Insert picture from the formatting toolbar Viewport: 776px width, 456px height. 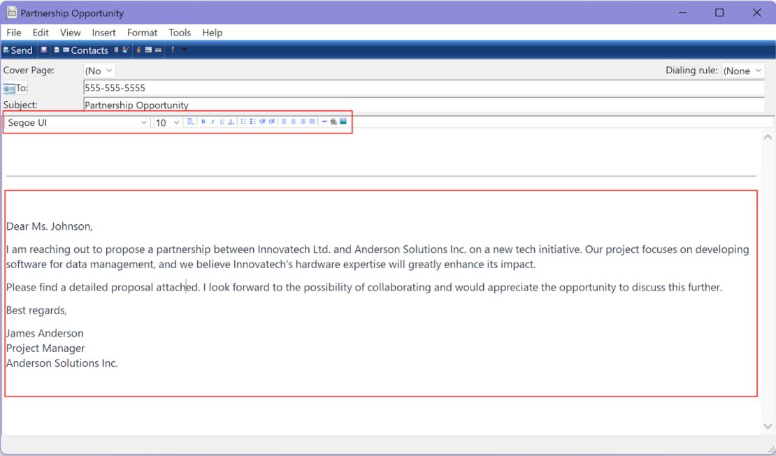tap(343, 122)
